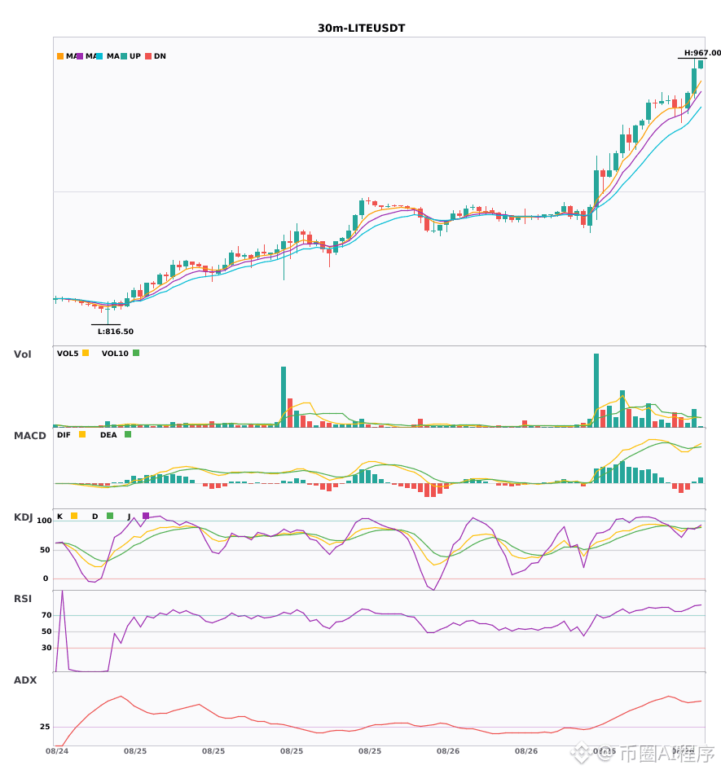Image resolution: width=721 pixels, height=774 pixels.
Task: Click the L:816.50 low price label
Action: pos(116,332)
